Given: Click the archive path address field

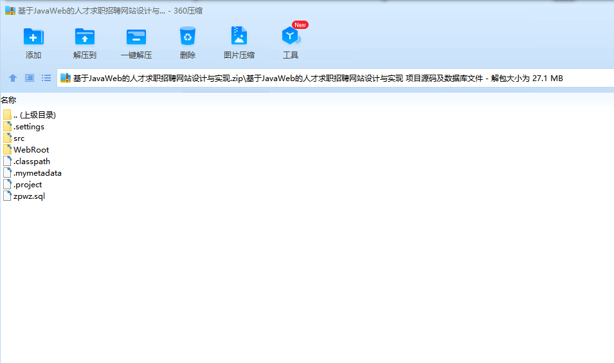Looking at the screenshot, I should (x=335, y=78).
